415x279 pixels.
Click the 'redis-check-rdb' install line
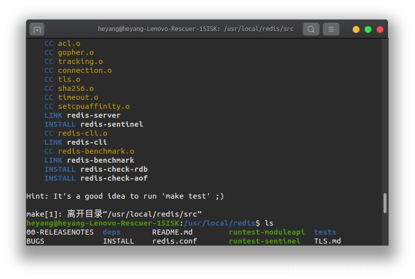pos(96,169)
